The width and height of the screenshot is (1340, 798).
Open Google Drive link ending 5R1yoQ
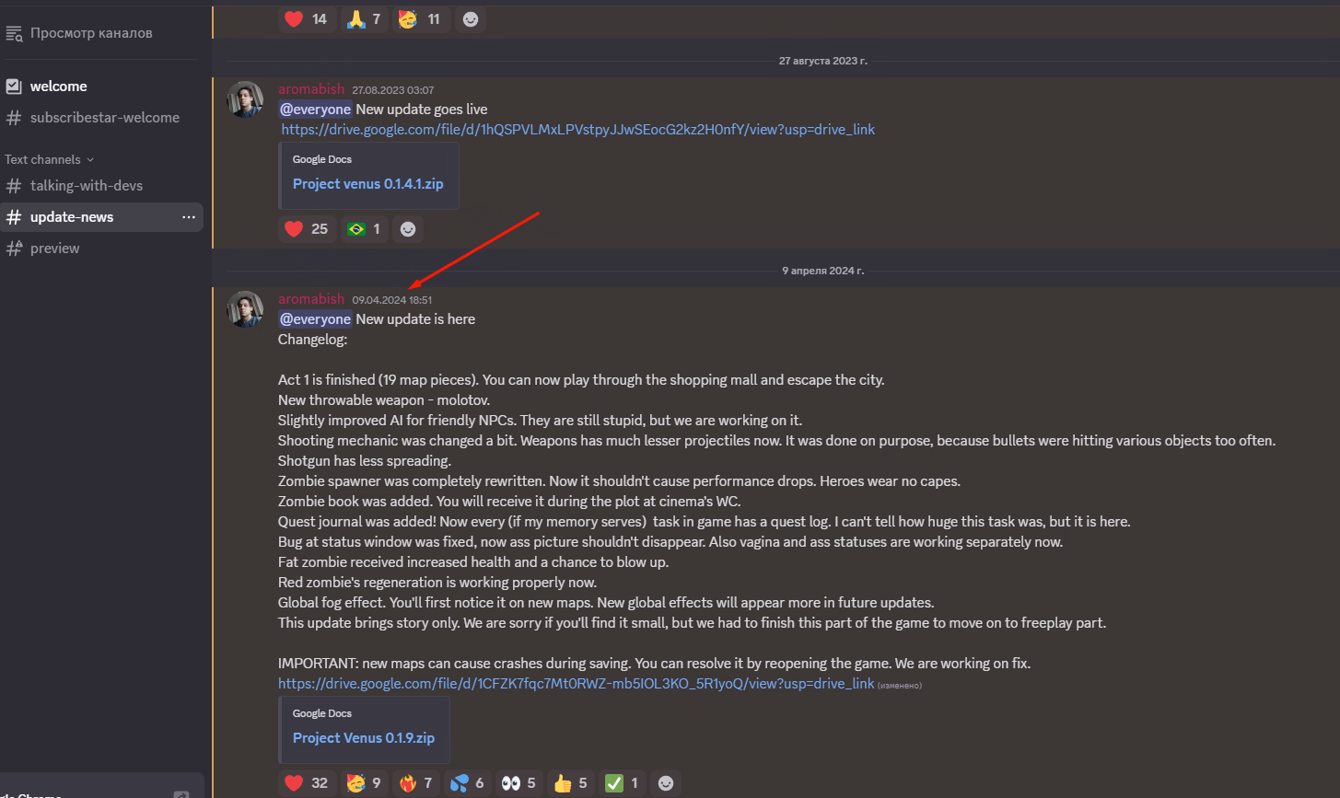click(577, 684)
